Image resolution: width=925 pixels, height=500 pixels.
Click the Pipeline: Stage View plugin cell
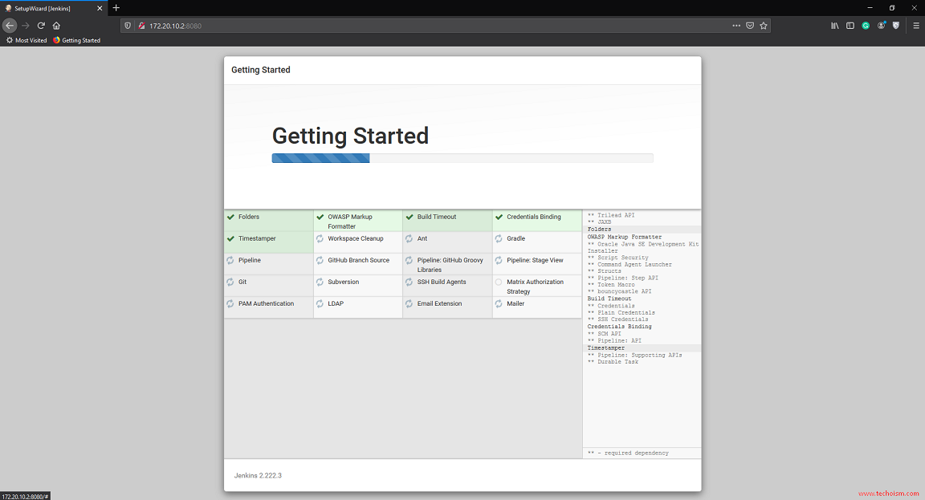(x=537, y=263)
